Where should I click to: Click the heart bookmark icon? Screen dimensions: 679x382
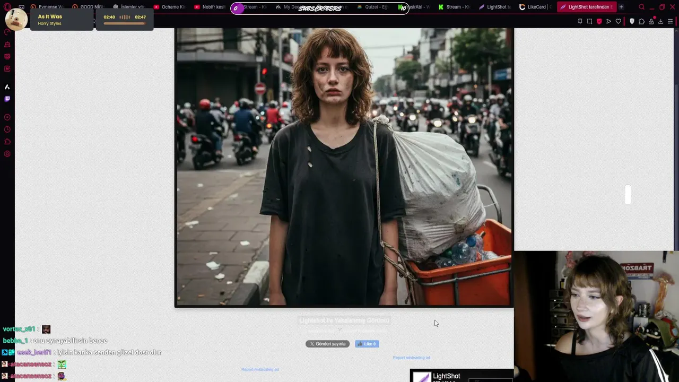pyautogui.click(x=618, y=21)
